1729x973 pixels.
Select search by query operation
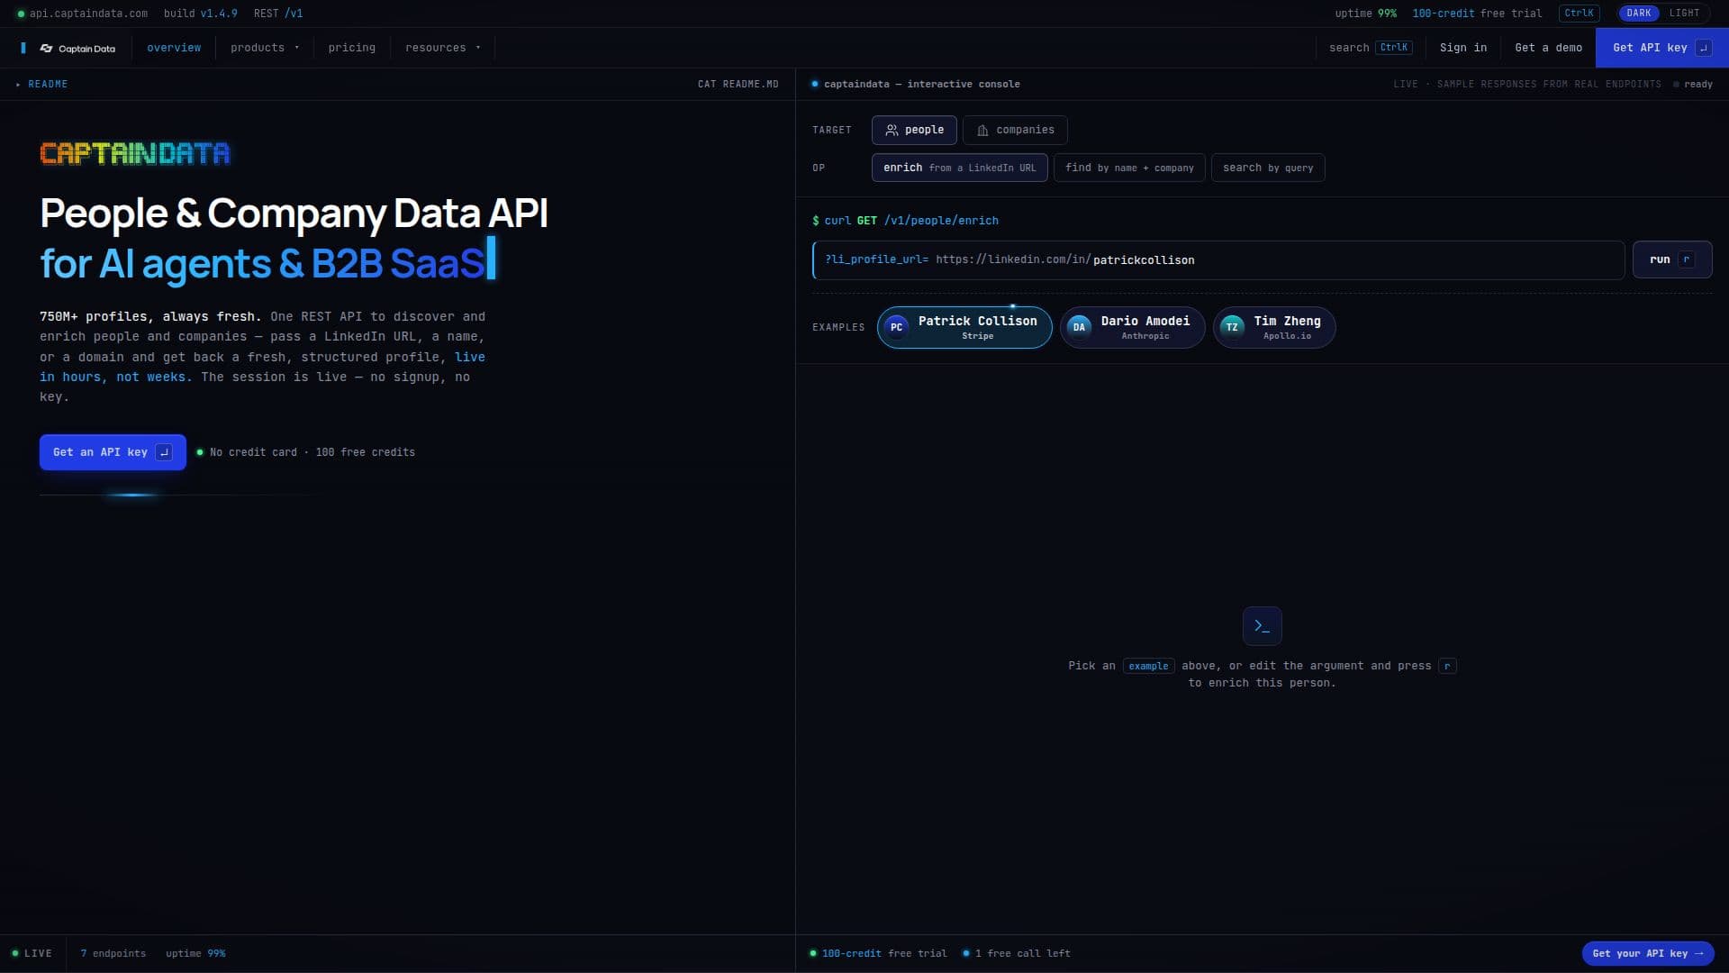click(x=1268, y=168)
